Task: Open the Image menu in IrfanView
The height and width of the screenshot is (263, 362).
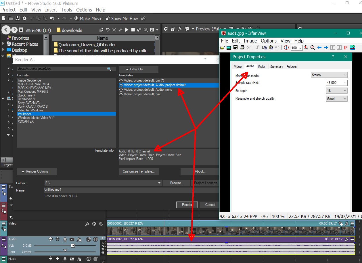Action: tap(250, 41)
